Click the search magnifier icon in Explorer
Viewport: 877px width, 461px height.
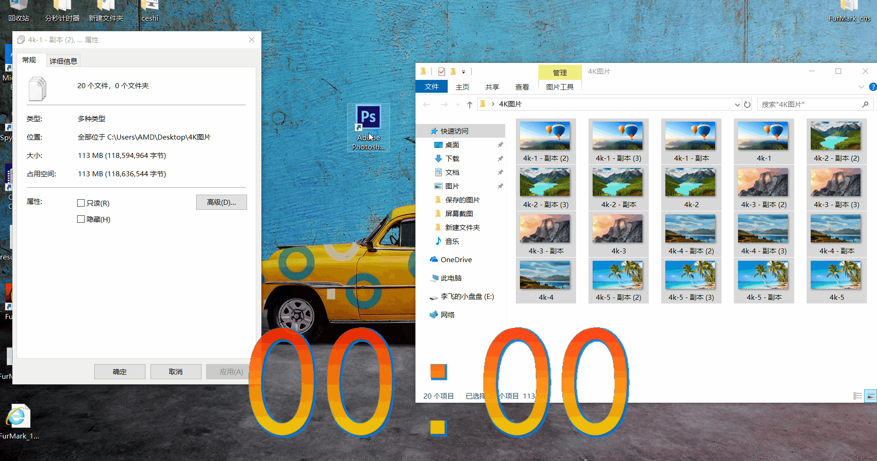[x=865, y=104]
